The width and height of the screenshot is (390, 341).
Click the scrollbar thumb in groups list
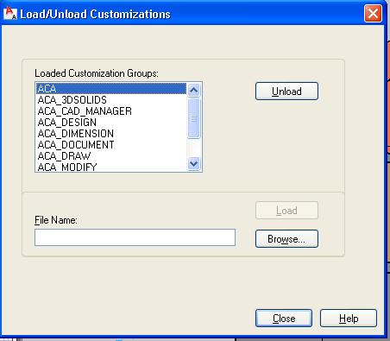(193, 118)
